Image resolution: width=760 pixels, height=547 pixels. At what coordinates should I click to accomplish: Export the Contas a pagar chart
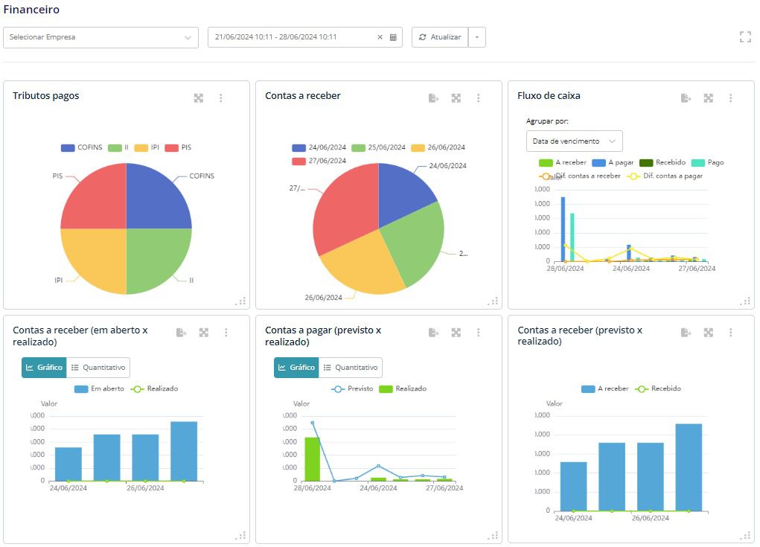(434, 332)
